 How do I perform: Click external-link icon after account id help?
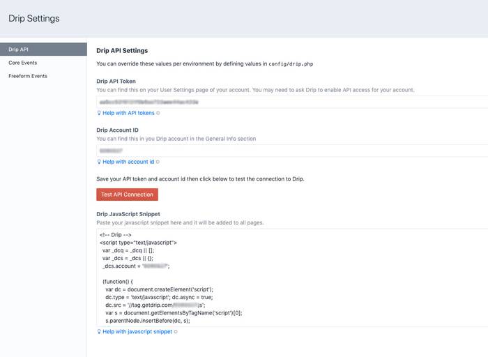click(158, 162)
